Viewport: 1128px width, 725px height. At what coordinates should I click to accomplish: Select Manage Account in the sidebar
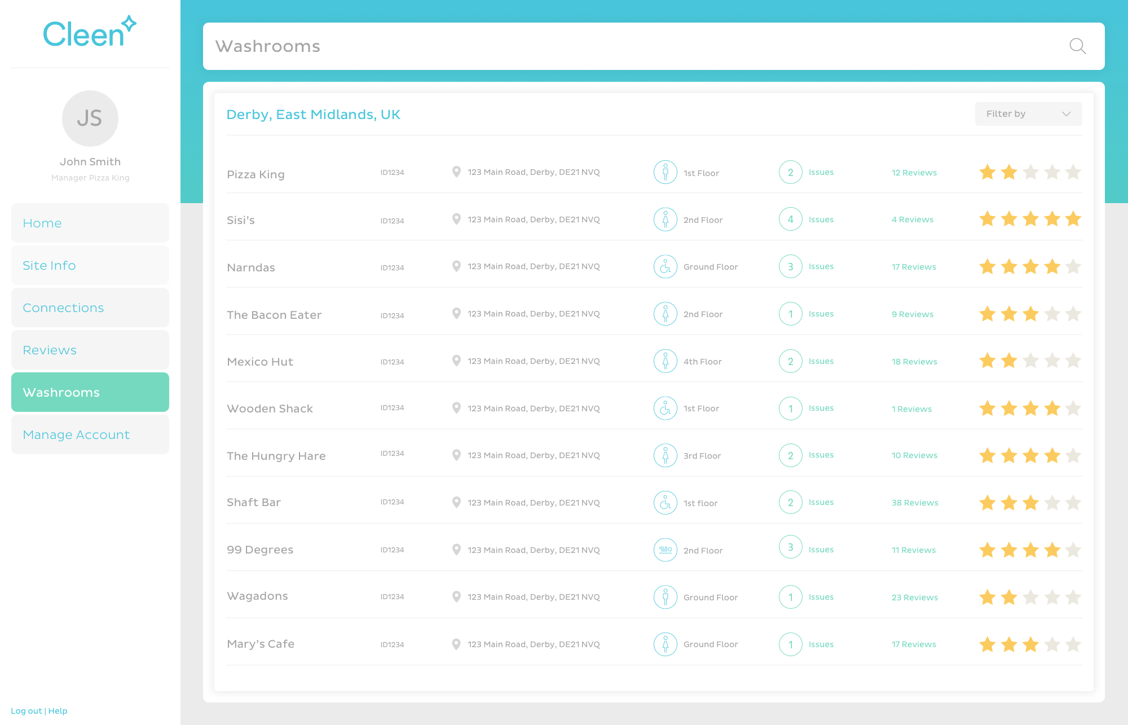click(x=90, y=434)
